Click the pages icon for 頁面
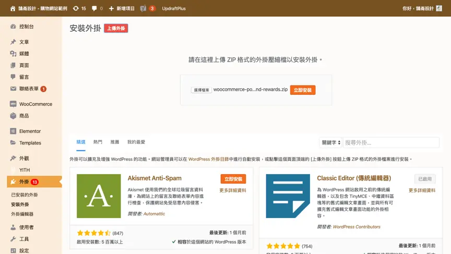This screenshot has width=451, height=254. [13, 65]
